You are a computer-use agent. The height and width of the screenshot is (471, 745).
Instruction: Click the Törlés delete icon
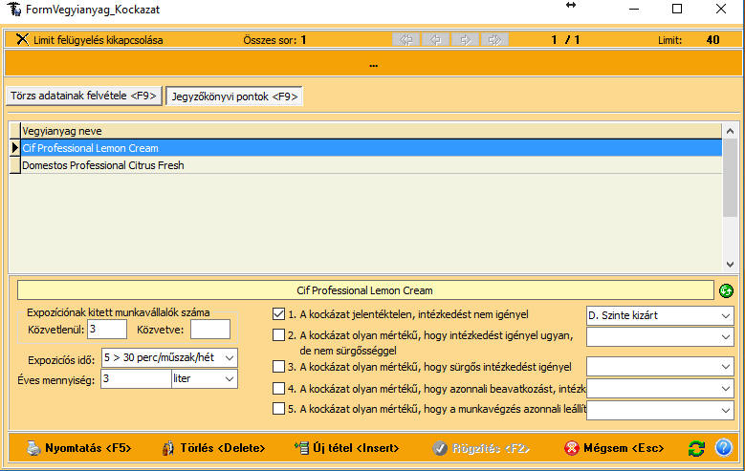coord(167,448)
